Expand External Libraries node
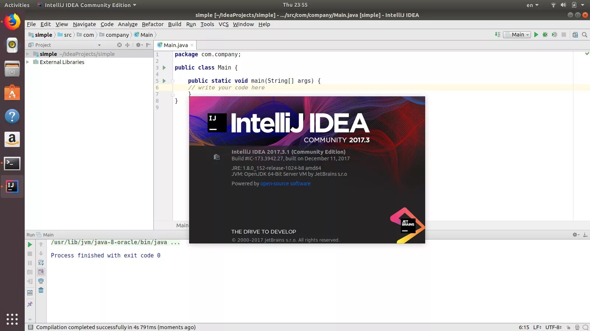Image resolution: width=590 pixels, height=331 pixels. (x=28, y=62)
